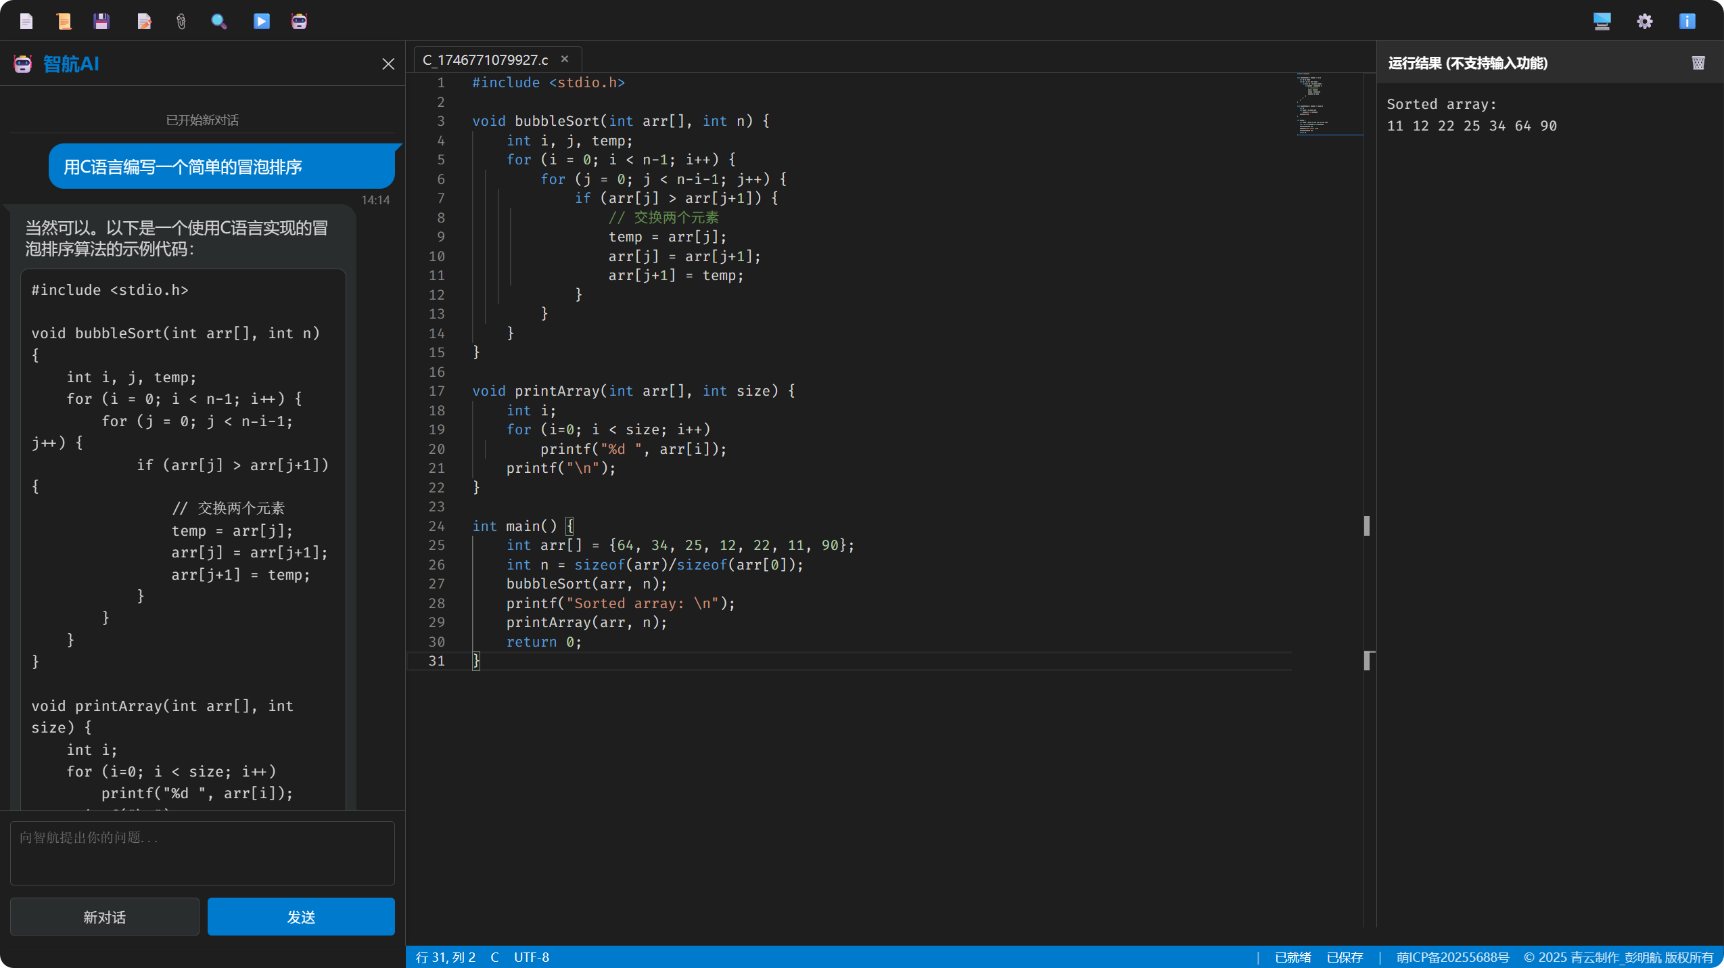Toggle AI assistant robot toolbar icon

point(299,22)
